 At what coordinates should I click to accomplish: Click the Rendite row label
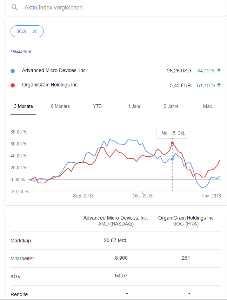point(19,294)
